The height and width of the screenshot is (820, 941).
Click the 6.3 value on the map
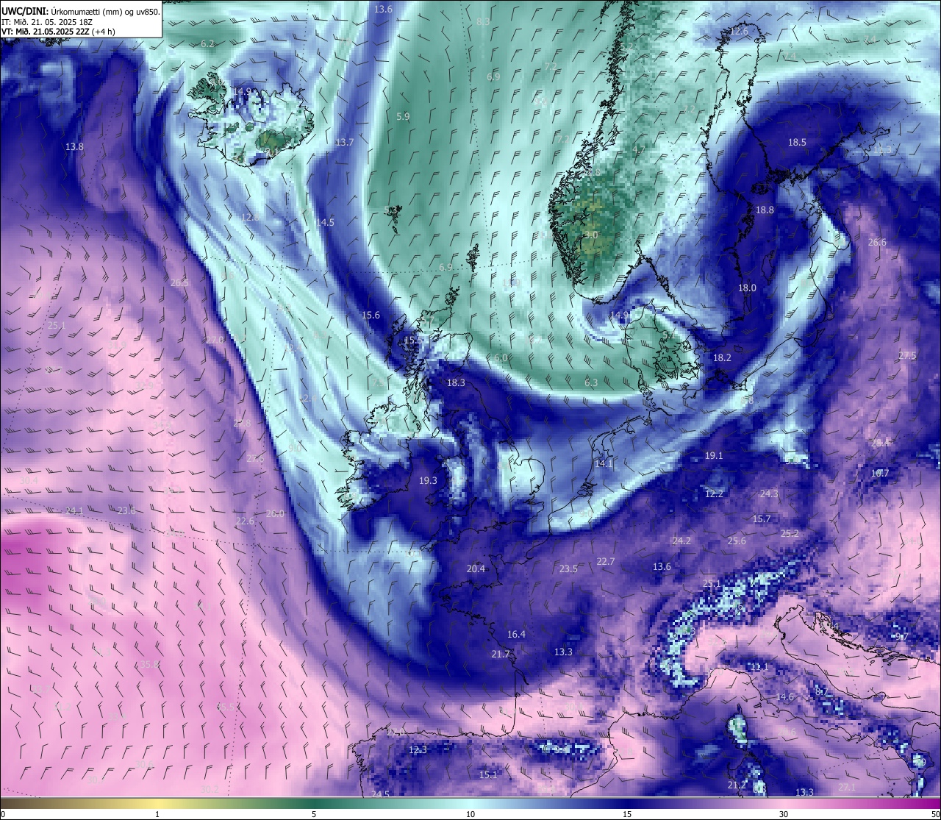(x=591, y=383)
